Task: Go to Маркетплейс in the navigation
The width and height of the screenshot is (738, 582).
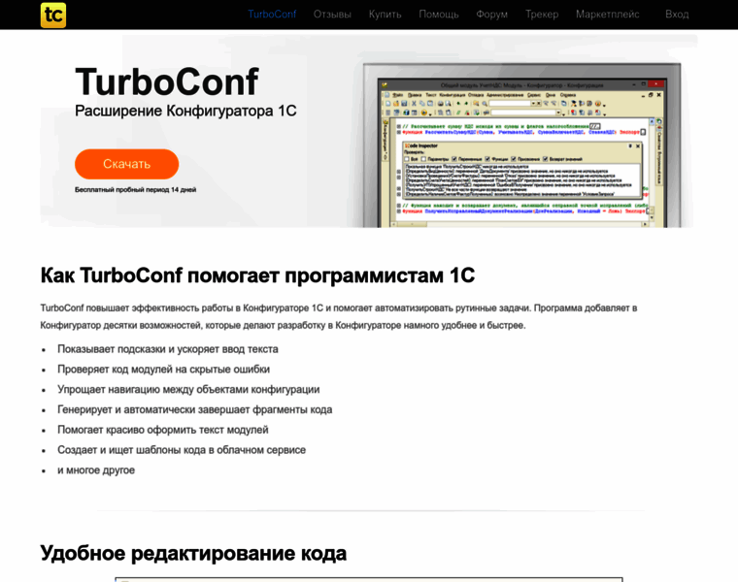Action: (x=608, y=15)
